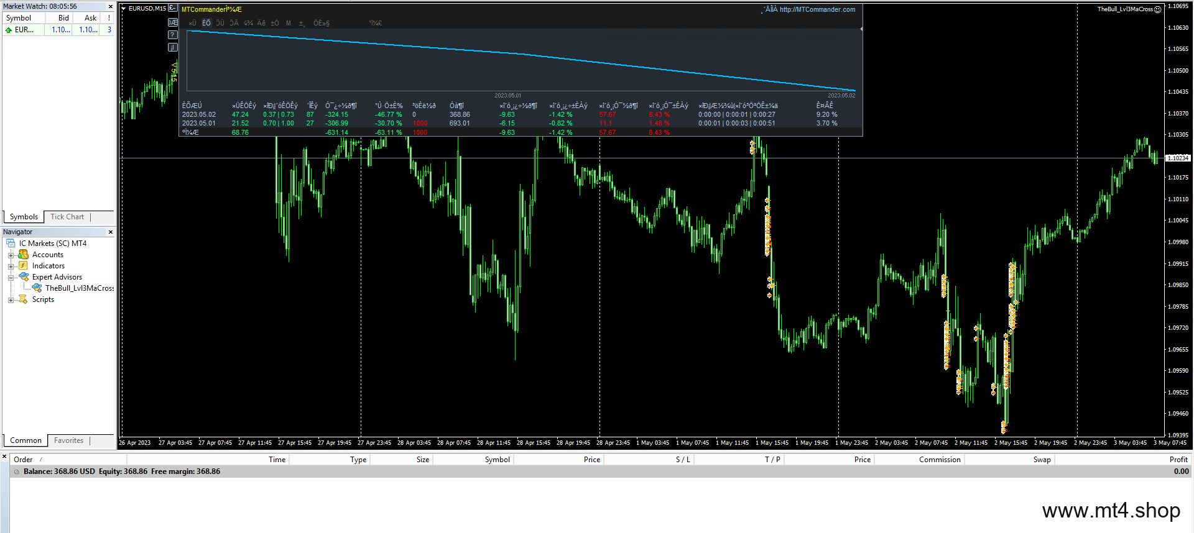This screenshot has width=1194, height=533.
Task: Close the Terminal panel with its X
Action: (x=4, y=457)
